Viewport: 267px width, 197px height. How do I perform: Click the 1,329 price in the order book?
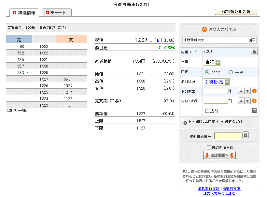point(44,73)
